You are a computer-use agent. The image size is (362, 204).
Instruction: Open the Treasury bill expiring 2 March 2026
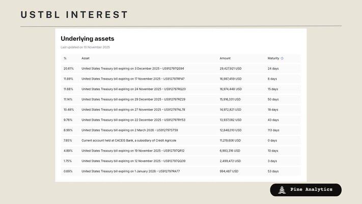130,130
